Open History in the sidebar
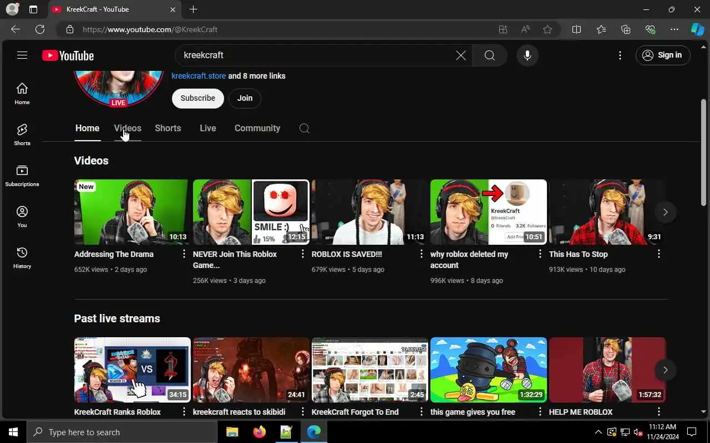The height and width of the screenshot is (443, 710). click(x=22, y=257)
